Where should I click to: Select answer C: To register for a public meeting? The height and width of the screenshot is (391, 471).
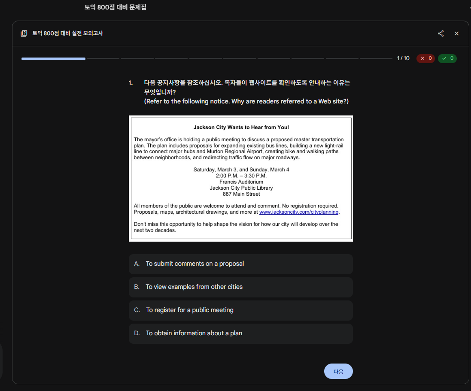point(240,310)
